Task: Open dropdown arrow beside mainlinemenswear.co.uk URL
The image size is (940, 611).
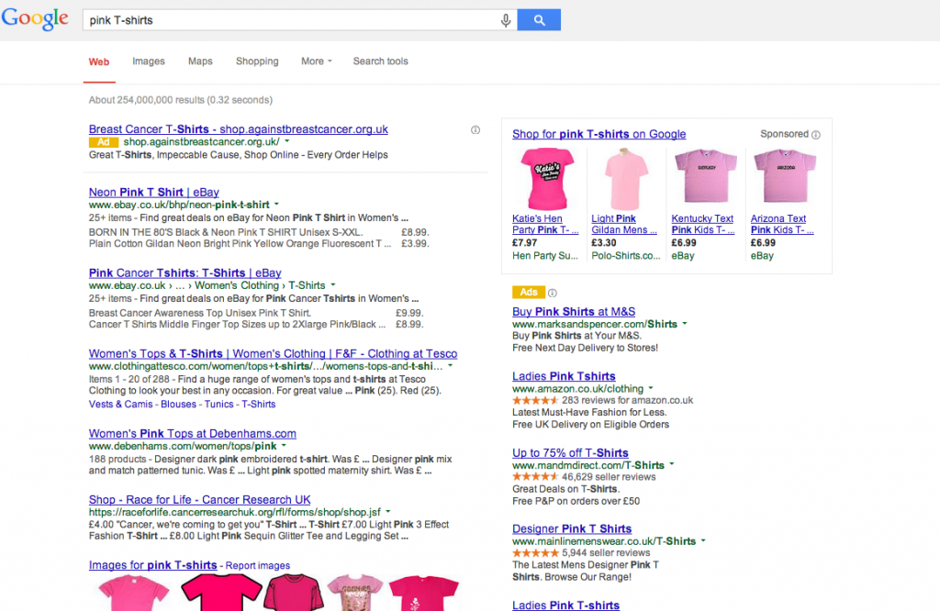Action: 703,540
